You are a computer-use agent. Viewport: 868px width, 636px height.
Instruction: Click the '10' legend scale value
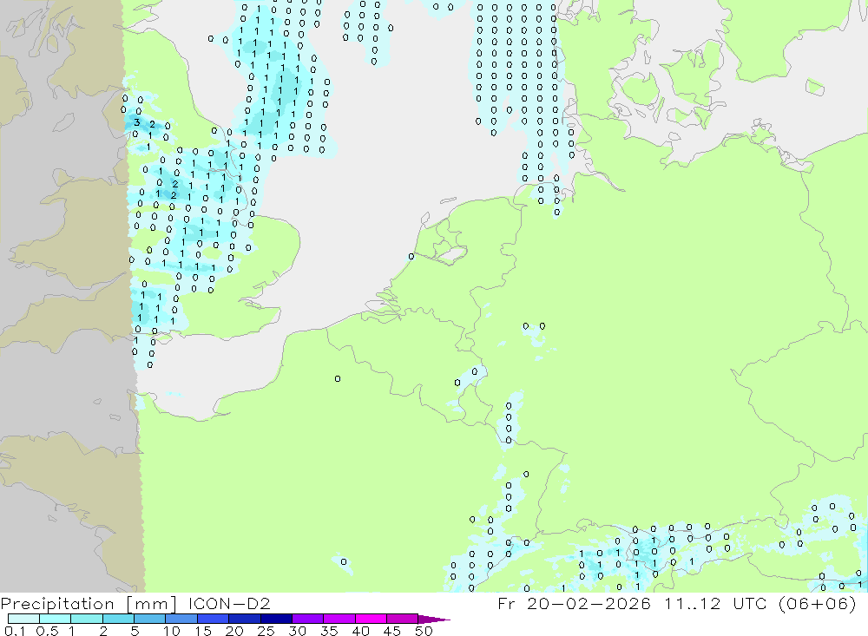coord(172,631)
